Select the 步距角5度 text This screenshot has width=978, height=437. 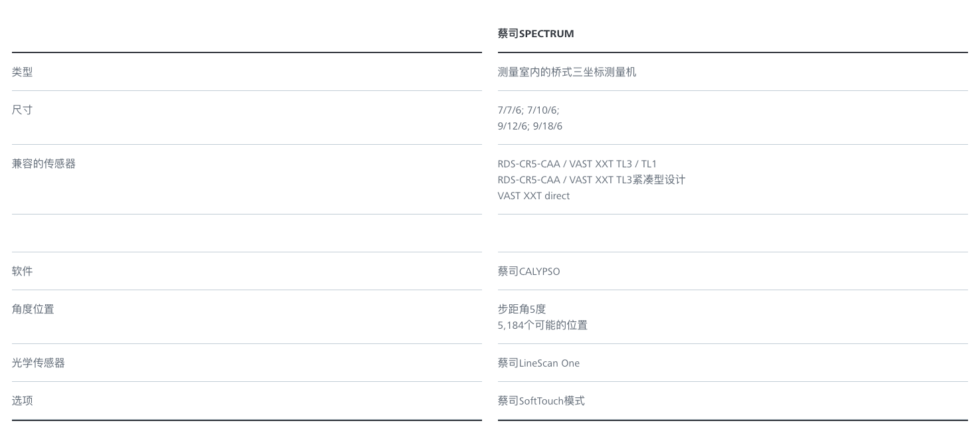pos(522,309)
